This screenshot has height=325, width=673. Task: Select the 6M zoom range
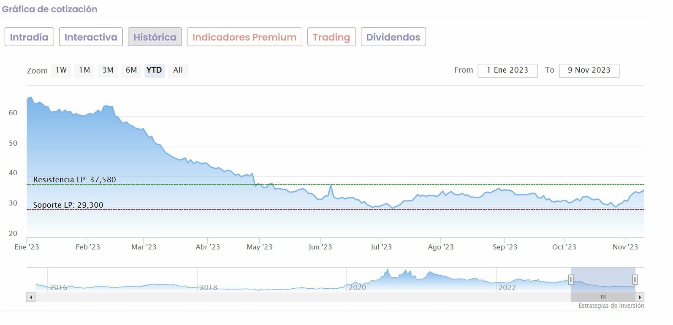click(131, 70)
